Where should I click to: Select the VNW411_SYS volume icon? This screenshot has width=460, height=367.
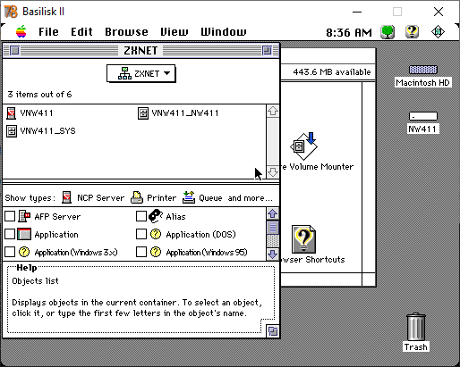tap(12, 131)
